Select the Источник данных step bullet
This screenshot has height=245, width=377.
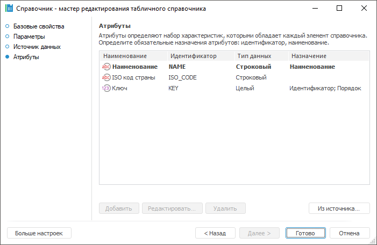tap(7, 47)
